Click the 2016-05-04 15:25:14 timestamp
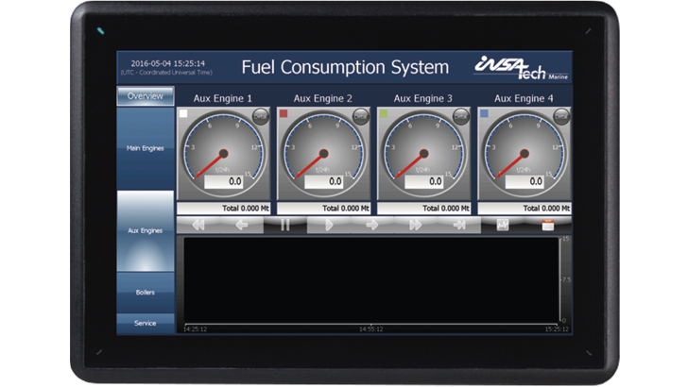Screen dimensions: 688x387 pyautogui.click(x=167, y=63)
